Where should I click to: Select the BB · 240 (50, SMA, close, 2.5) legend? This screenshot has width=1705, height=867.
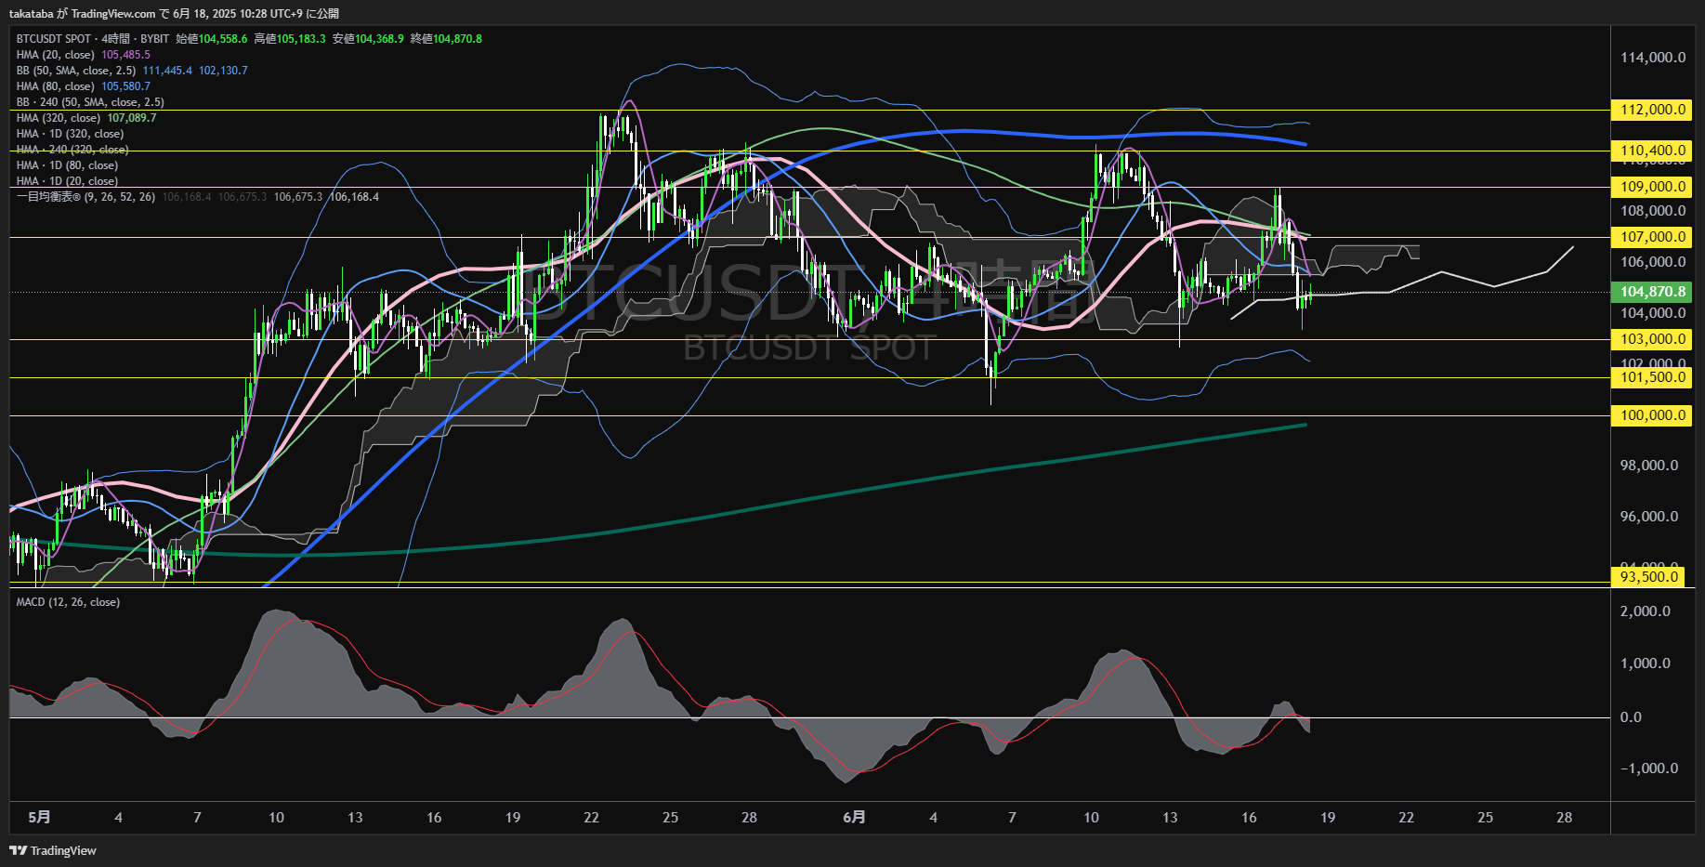(90, 102)
